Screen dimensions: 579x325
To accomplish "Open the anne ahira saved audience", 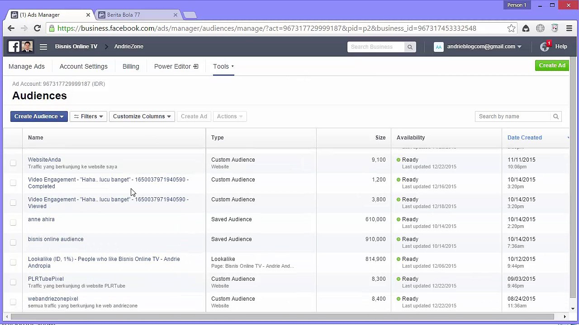I will click(x=41, y=219).
